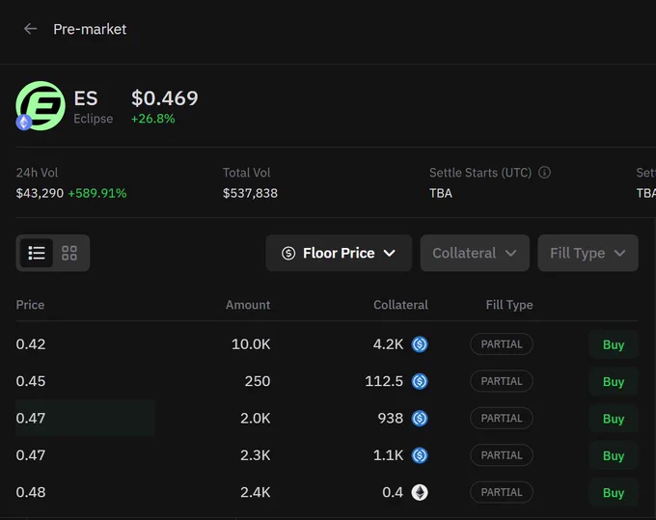Screen dimensions: 656x520
Task: Select the 0.45 offer row of 250
Action: (327, 381)
